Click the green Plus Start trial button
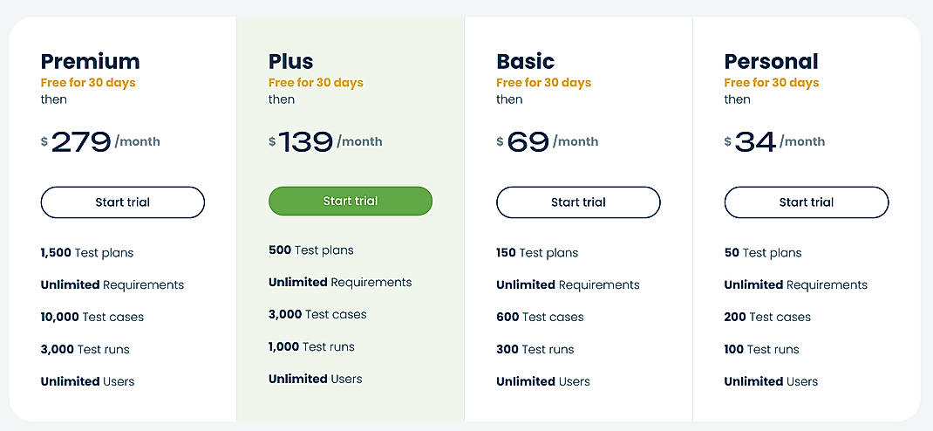This screenshot has width=933, height=431. tap(350, 201)
